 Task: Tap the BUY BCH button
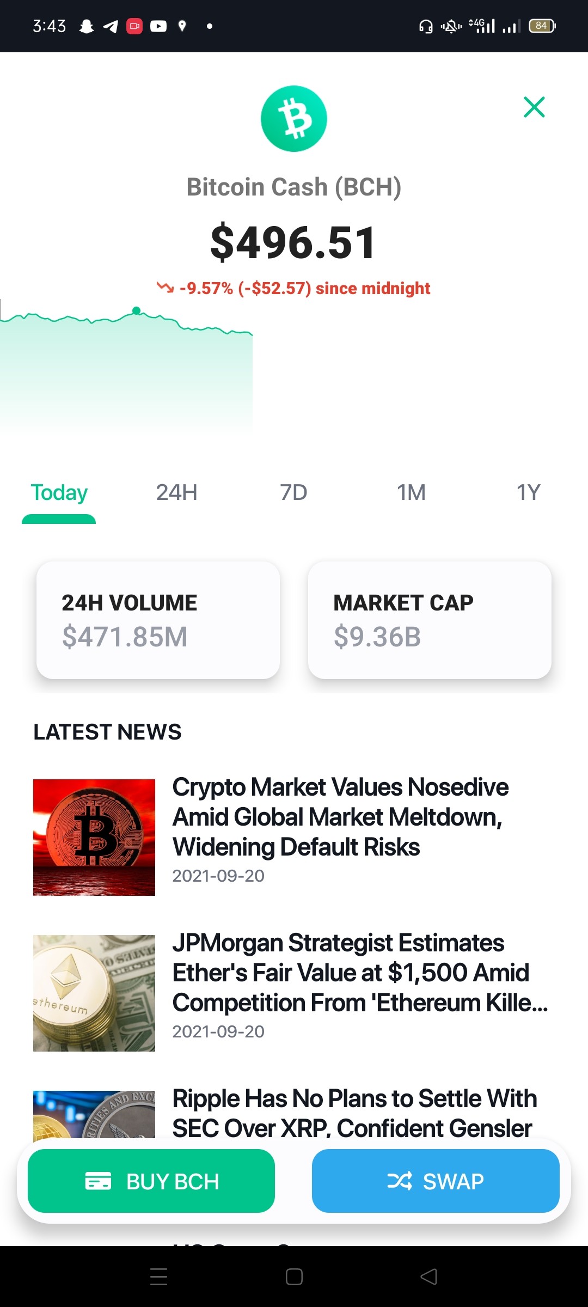tap(151, 1181)
